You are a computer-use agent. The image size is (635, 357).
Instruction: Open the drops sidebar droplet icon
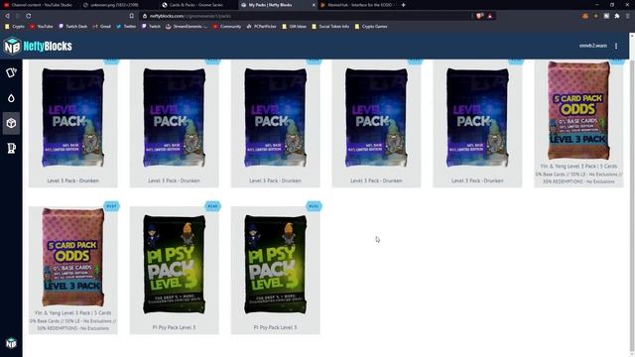11,98
